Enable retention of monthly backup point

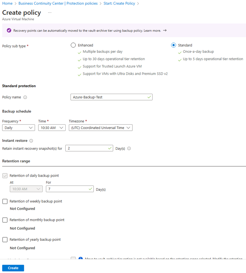pos(5,220)
